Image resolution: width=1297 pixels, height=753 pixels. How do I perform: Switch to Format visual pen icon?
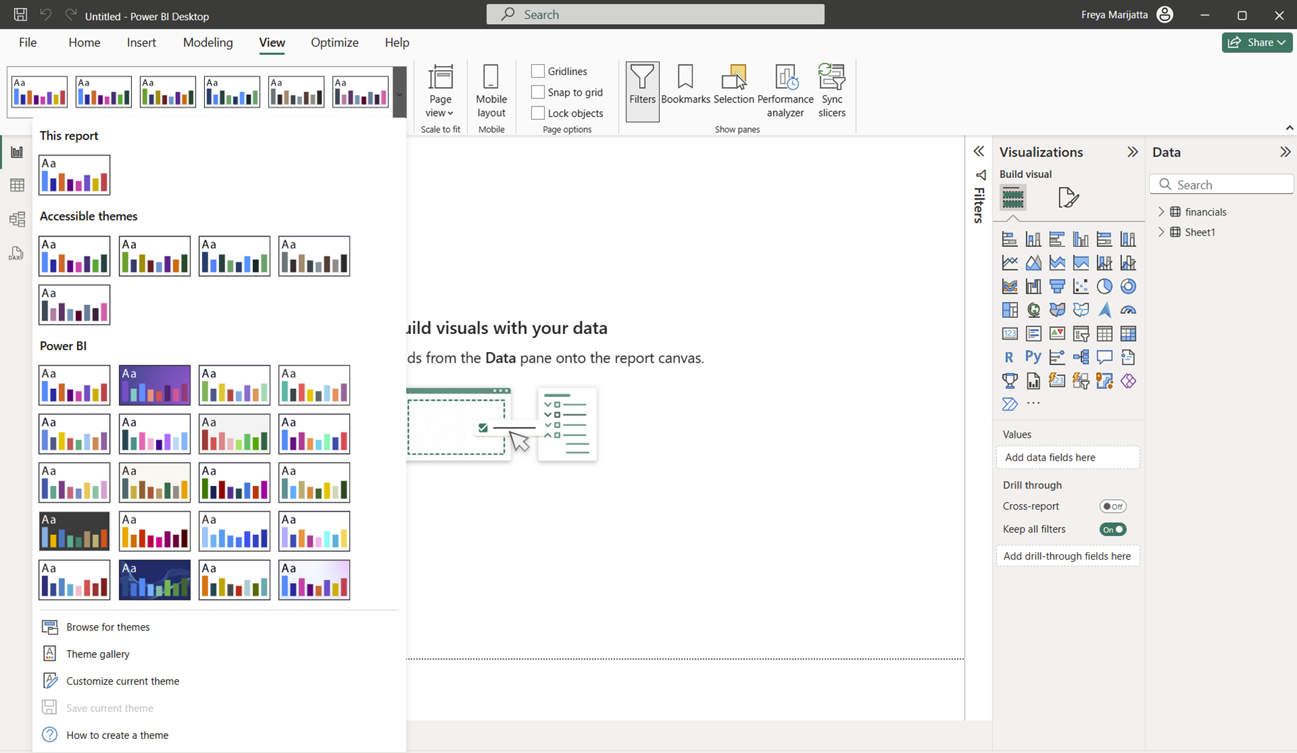pos(1069,197)
